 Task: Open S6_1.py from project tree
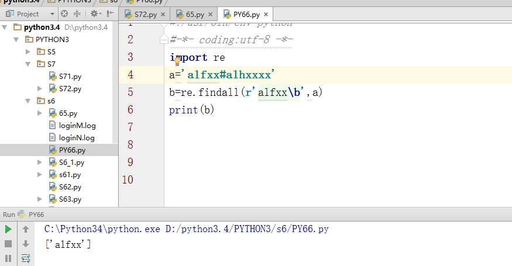pyautogui.click(x=71, y=162)
